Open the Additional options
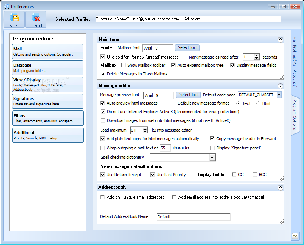 [48, 135]
